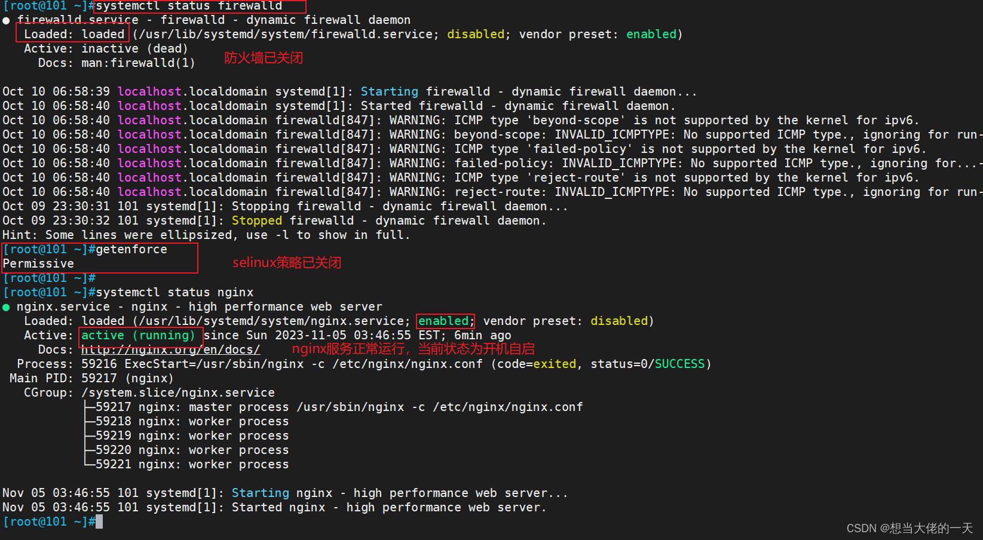Click the '/usr/lib/systemd/system/firewalld.service' path
Image resolution: width=983 pixels, height=540 pixels.
[x=286, y=34]
